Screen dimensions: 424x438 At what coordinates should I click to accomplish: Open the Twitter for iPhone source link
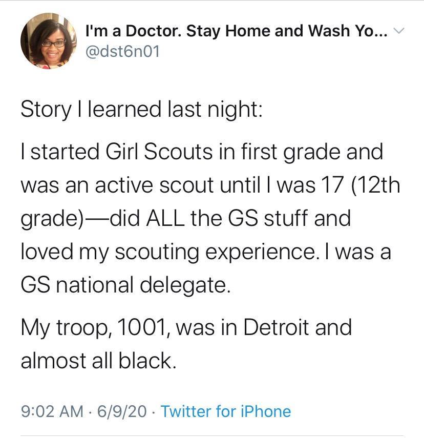pos(226,411)
